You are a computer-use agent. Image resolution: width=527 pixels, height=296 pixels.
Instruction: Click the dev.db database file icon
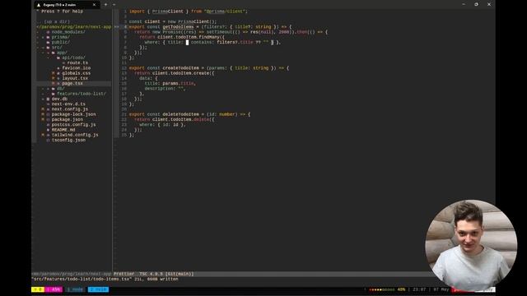[48, 99]
